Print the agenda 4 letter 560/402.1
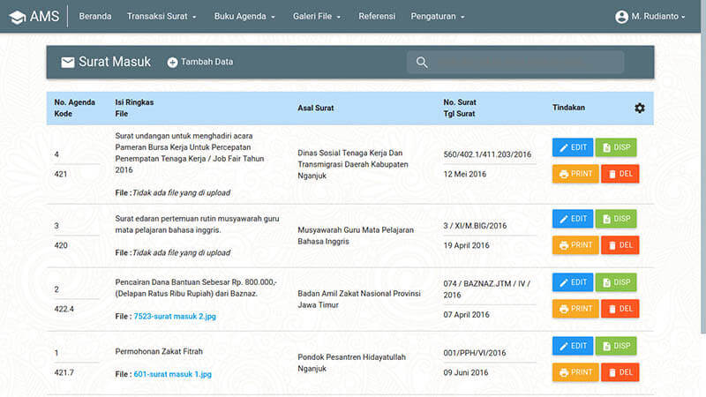The width and height of the screenshot is (706, 397). coord(575,174)
